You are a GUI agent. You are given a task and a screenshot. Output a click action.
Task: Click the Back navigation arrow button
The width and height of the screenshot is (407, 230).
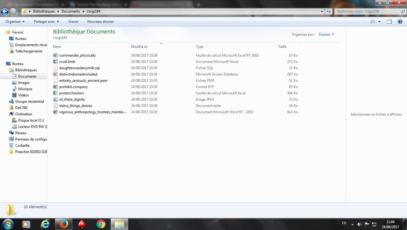[5, 11]
